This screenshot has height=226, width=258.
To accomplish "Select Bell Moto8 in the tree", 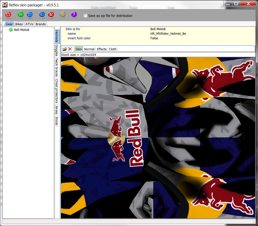I will (22, 30).
